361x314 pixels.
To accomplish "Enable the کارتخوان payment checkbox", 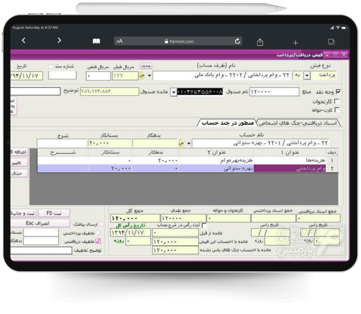I will pyautogui.click(x=337, y=101).
